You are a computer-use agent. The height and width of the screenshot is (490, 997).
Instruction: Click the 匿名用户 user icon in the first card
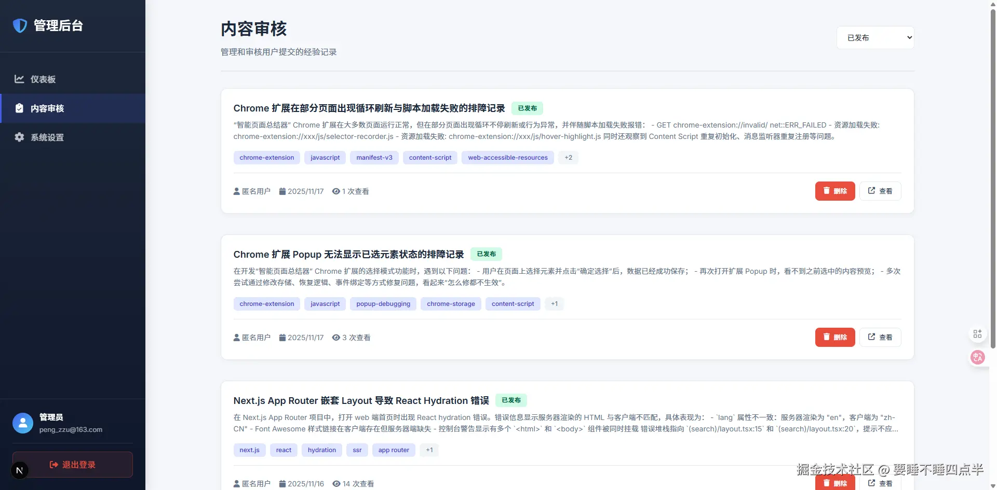(x=237, y=191)
